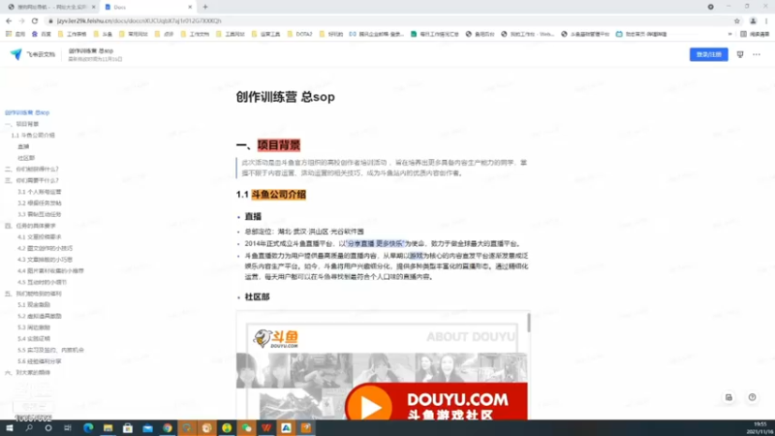Launch Microsoft Edge from the taskbar

pyautogui.click(x=88, y=428)
